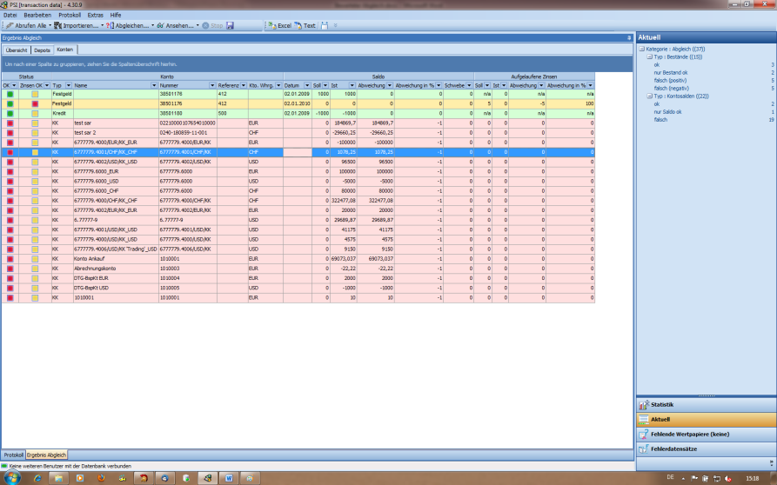The height and width of the screenshot is (485, 777).
Task: Click green OK status box in first Festgeld row
Action: coord(10,94)
